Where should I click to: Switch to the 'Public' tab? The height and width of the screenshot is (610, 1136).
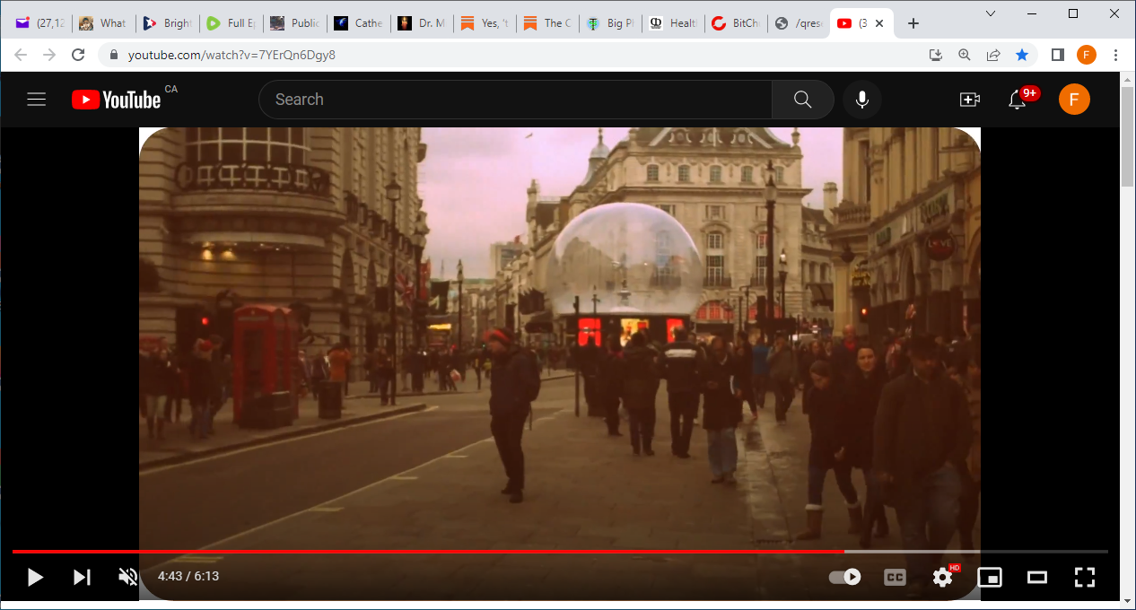[293, 23]
